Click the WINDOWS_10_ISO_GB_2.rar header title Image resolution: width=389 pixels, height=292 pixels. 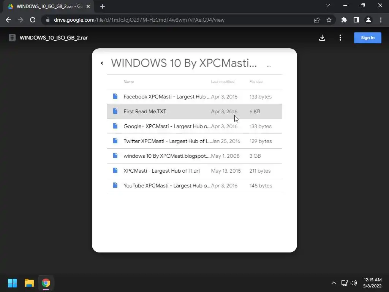[54, 38]
